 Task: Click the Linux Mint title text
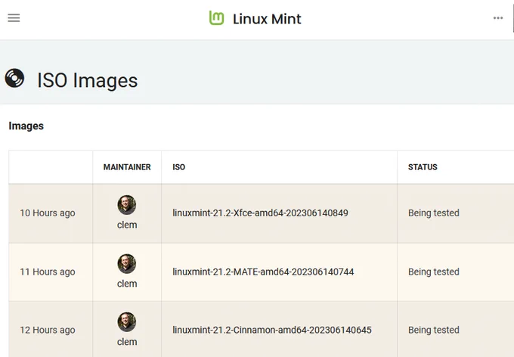pos(267,19)
